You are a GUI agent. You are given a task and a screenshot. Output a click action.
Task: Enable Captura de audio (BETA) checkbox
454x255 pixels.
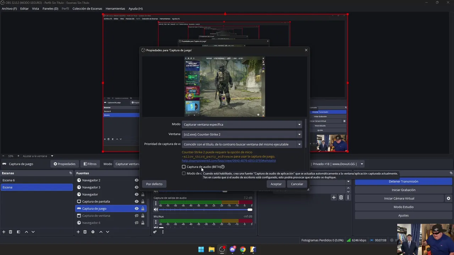click(x=184, y=167)
